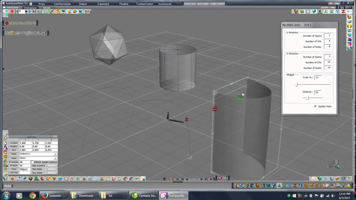The image size is (356, 200).
Task: Click the red record button in top toolbar
Action: coord(12,11)
